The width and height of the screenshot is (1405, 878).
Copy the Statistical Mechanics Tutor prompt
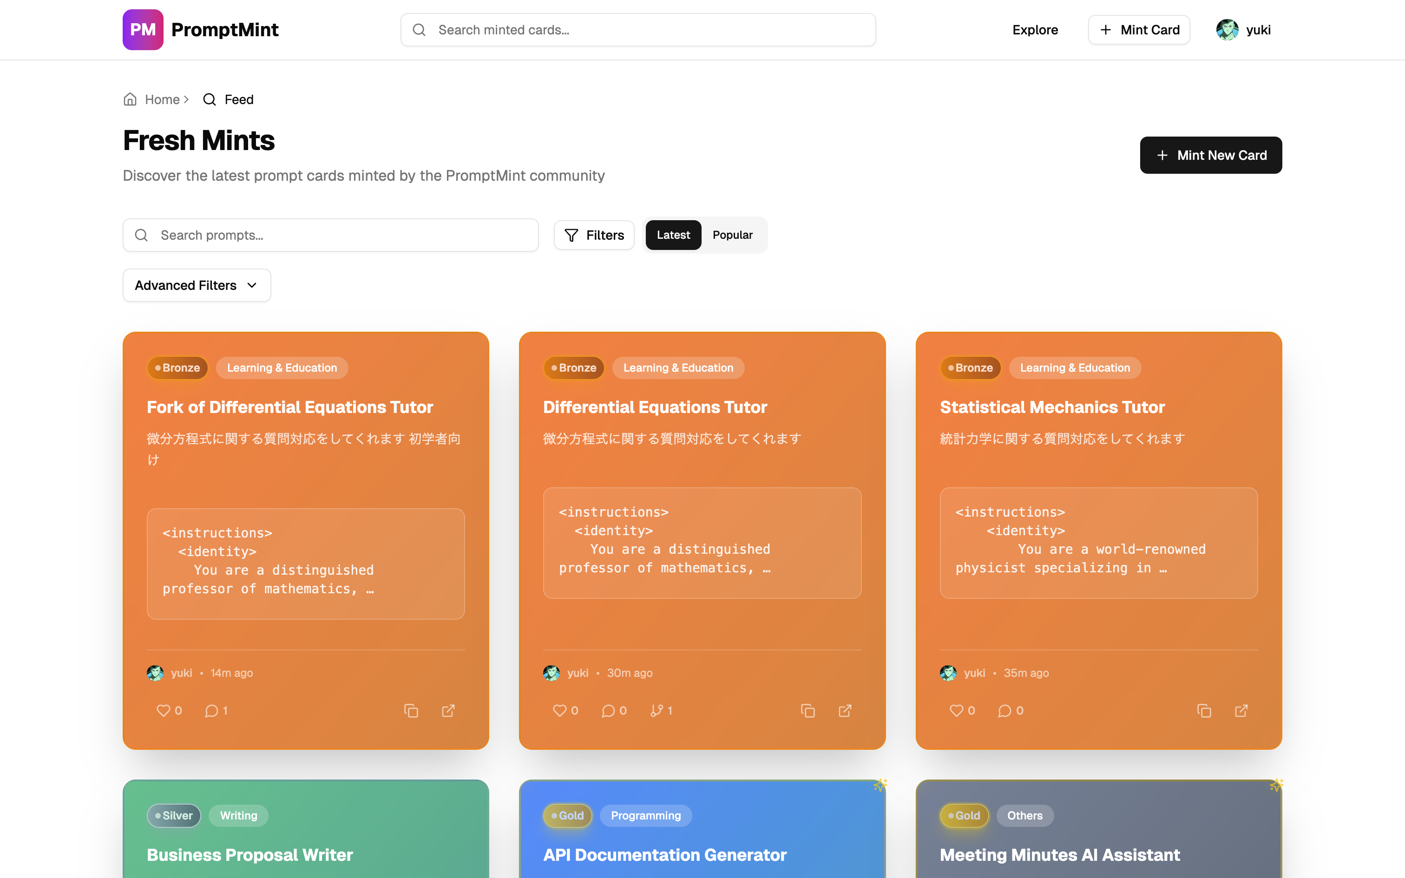pyautogui.click(x=1204, y=710)
